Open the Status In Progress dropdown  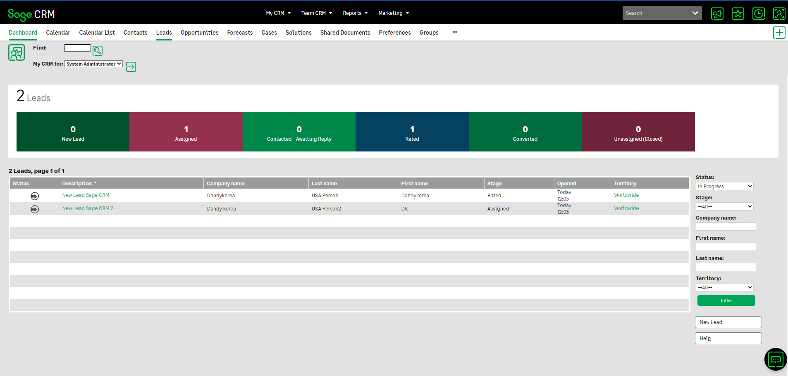[724, 187]
